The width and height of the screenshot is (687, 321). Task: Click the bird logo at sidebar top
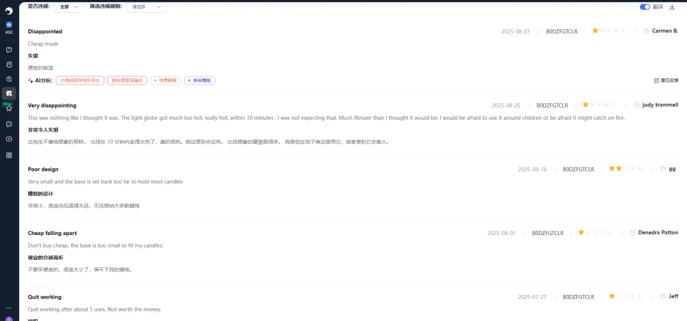tap(9, 11)
